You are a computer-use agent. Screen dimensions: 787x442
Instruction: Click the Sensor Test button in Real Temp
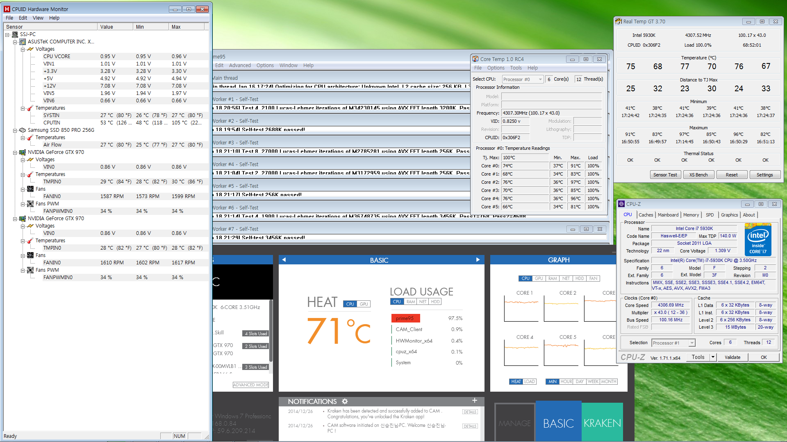665,175
